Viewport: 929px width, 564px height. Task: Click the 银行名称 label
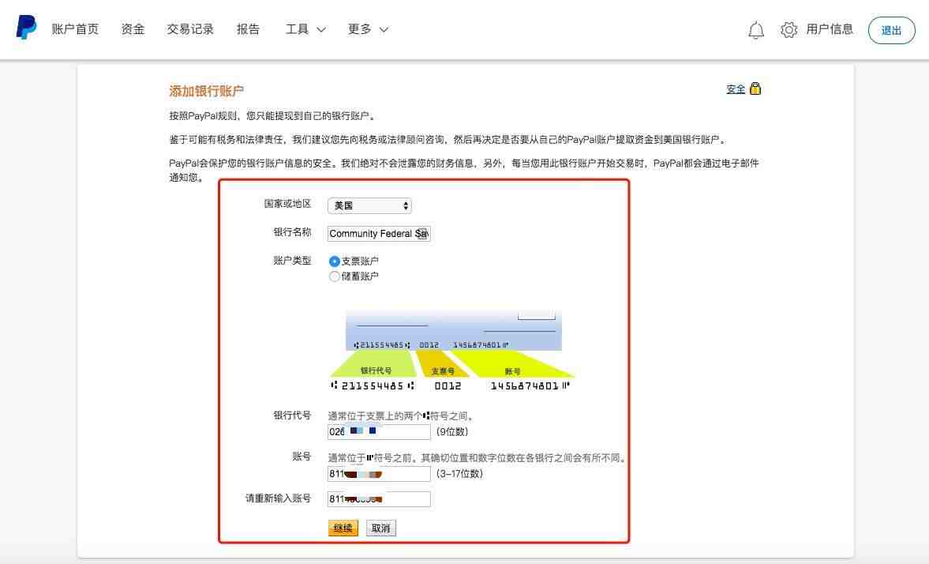click(292, 232)
